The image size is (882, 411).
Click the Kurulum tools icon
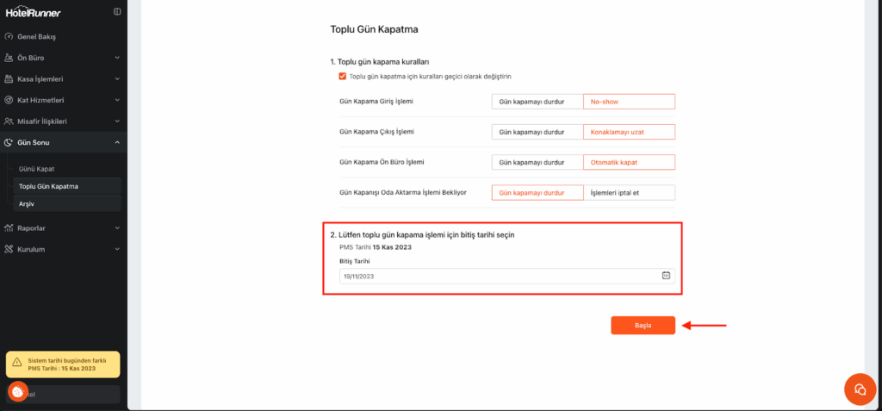pos(9,249)
